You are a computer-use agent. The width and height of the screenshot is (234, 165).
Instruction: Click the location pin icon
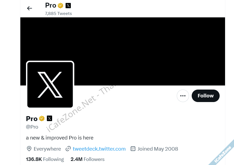(29, 149)
